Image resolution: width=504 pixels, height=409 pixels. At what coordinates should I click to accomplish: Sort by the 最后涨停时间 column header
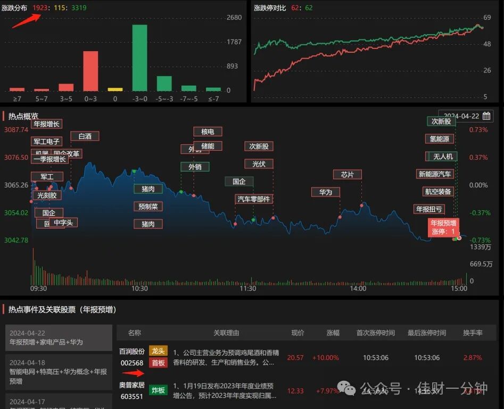coord(426,332)
